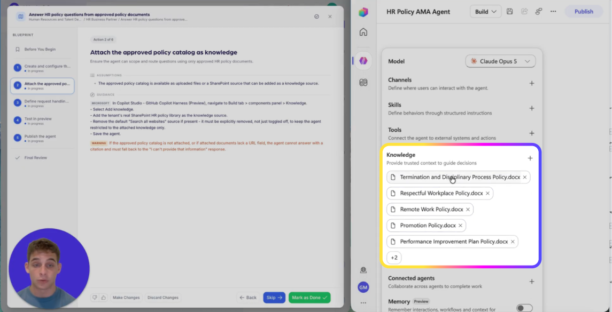
Task: Open the environment globe icon
Action: [363, 270]
